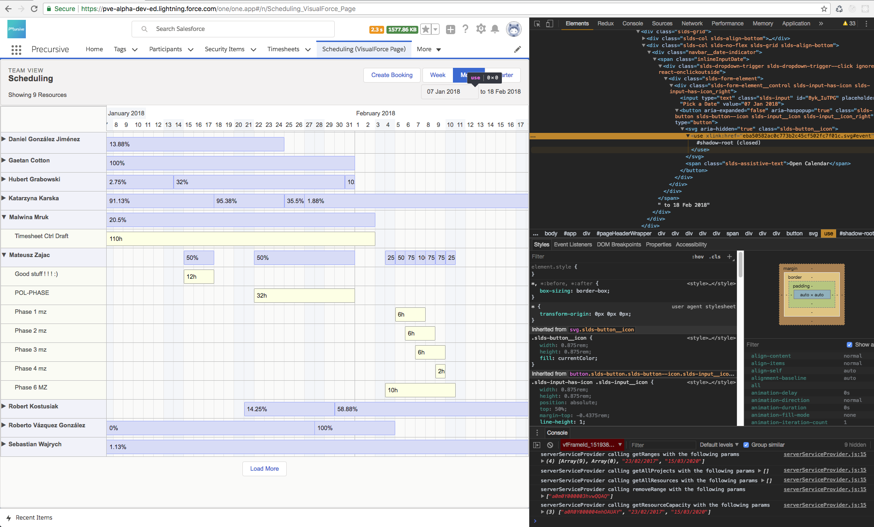Add this page to favorites with the star icon
Screen dimensions: 874x527
coord(425,29)
